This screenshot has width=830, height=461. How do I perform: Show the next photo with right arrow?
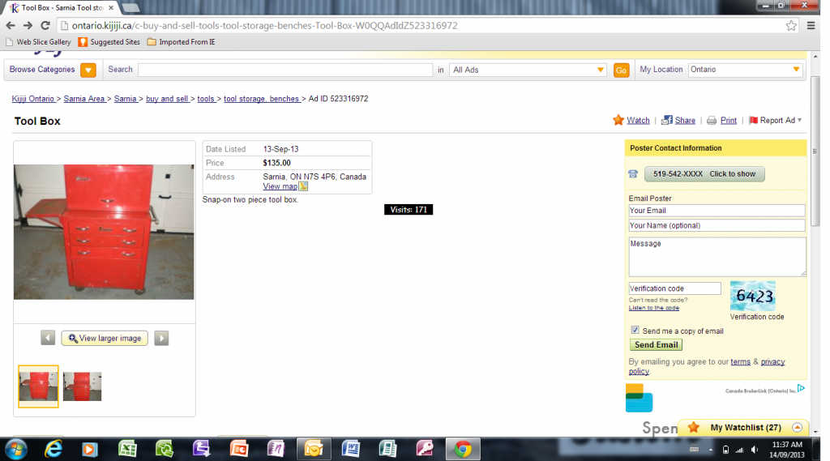[161, 339]
